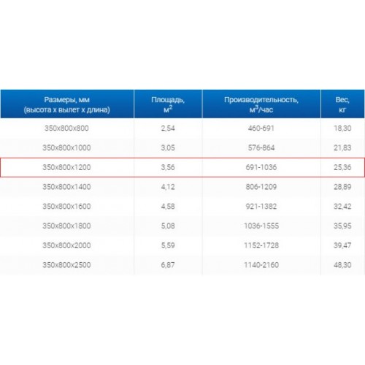Click the performance value 460-691

click(x=261, y=128)
